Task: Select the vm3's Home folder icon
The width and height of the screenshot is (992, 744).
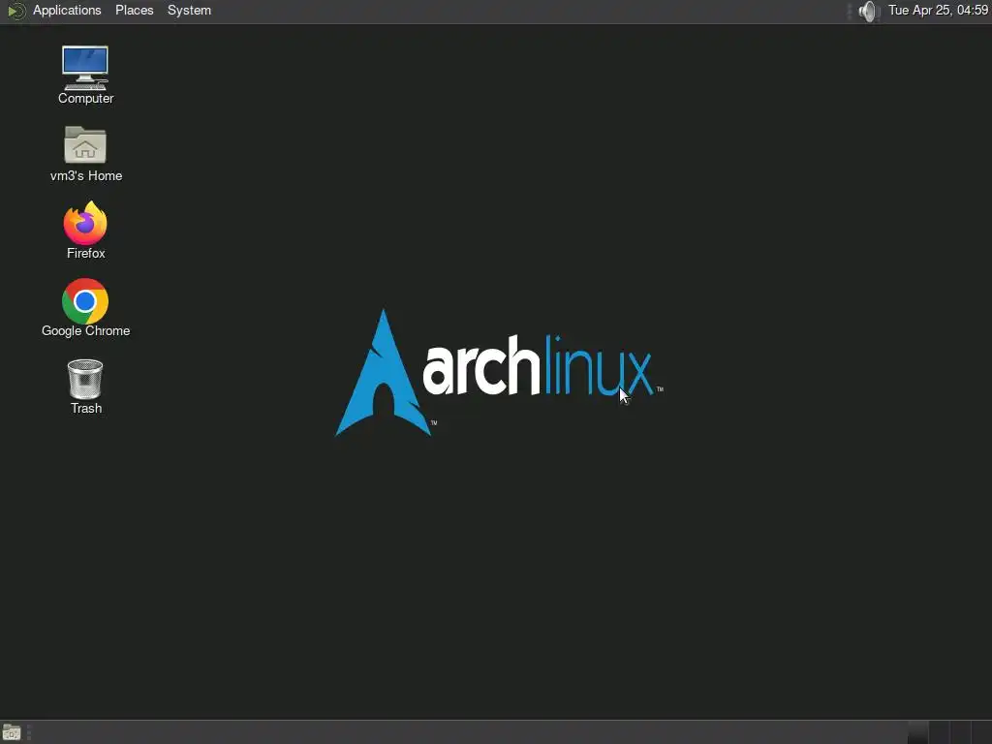Action: (x=85, y=153)
